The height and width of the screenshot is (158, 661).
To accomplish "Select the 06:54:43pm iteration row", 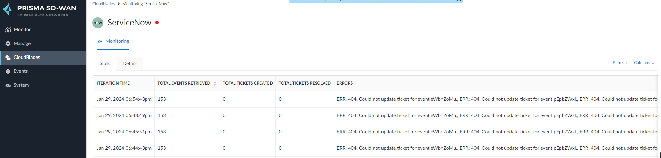I will (x=124, y=99).
